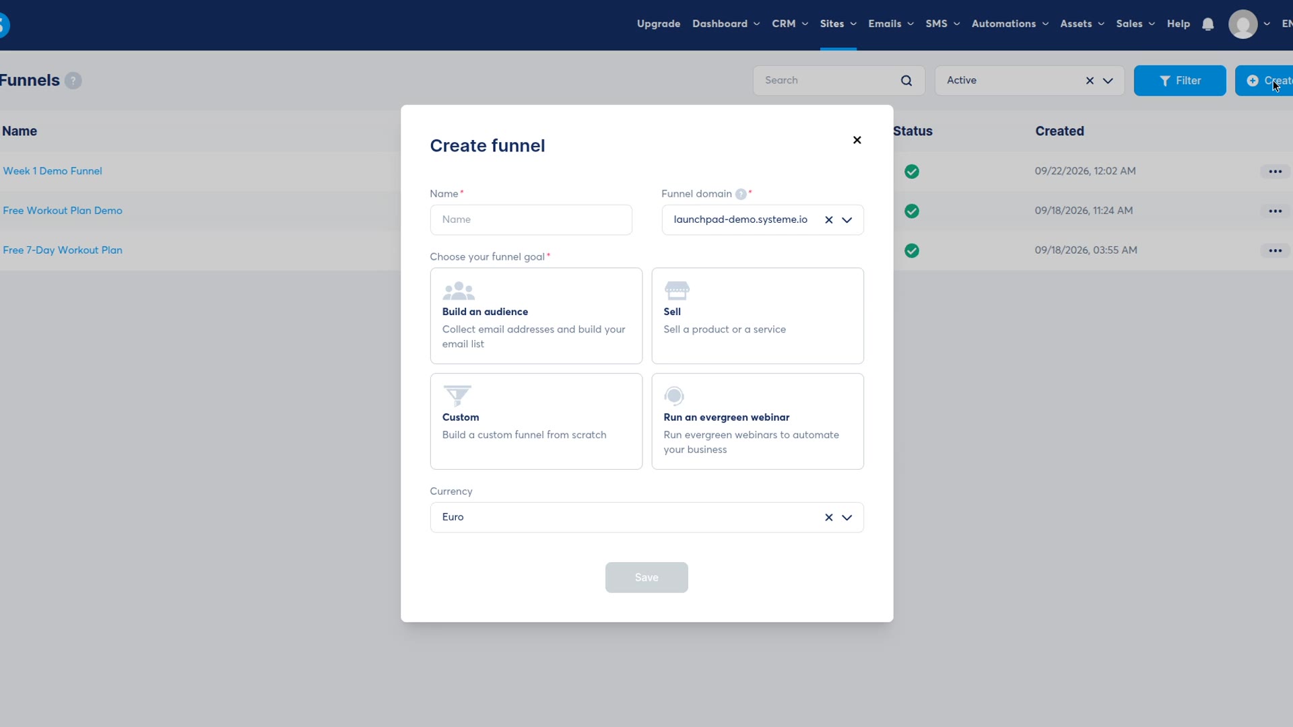Open the Active status dropdown

click(1108, 81)
